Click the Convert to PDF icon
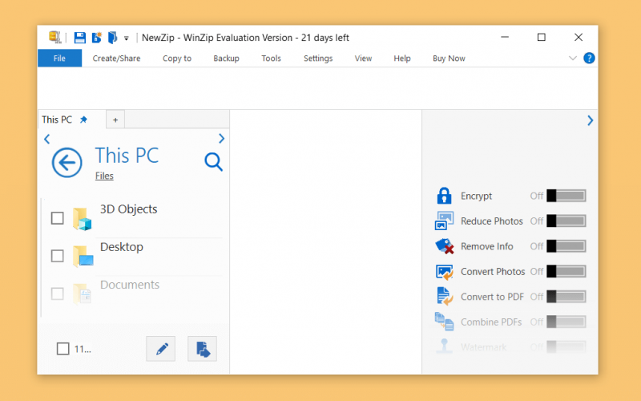This screenshot has width=641, height=401. tap(445, 296)
